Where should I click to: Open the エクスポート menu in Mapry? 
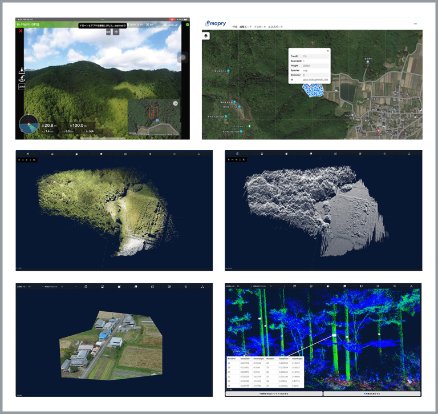pyautogui.click(x=277, y=27)
